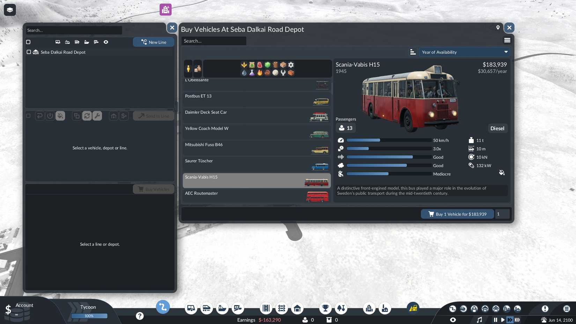Select the Saurer Tüscher vehicle
576x324 pixels.
(256, 164)
